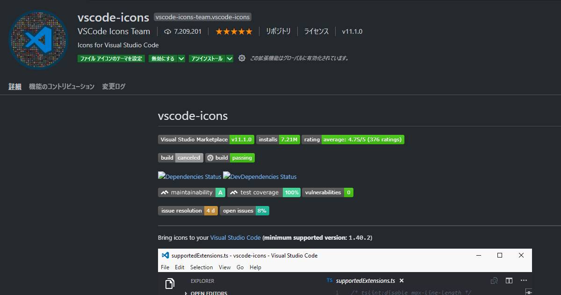The image size is (561, 295).
Task: Switch to the 詳細 tab
Action: (15, 87)
